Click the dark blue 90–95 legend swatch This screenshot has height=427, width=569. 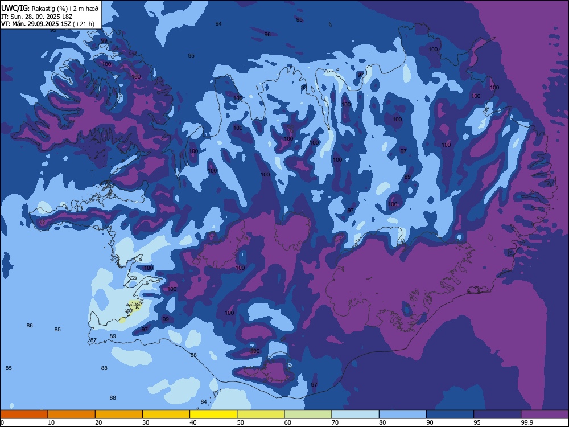[450, 414]
